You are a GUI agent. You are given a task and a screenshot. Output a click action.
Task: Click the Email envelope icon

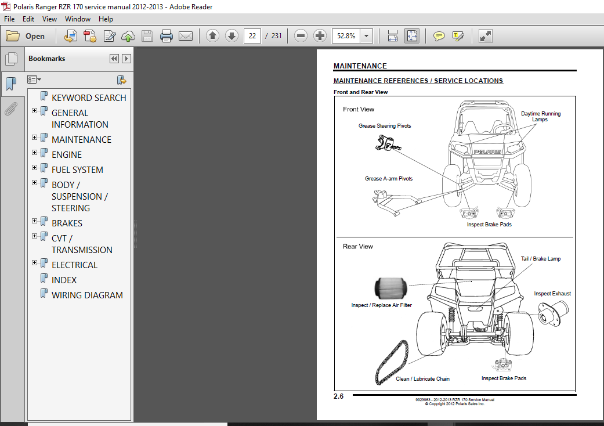[186, 36]
